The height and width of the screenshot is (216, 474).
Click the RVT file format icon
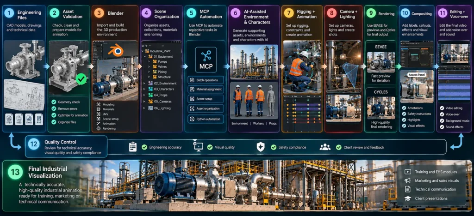coord(39,119)
